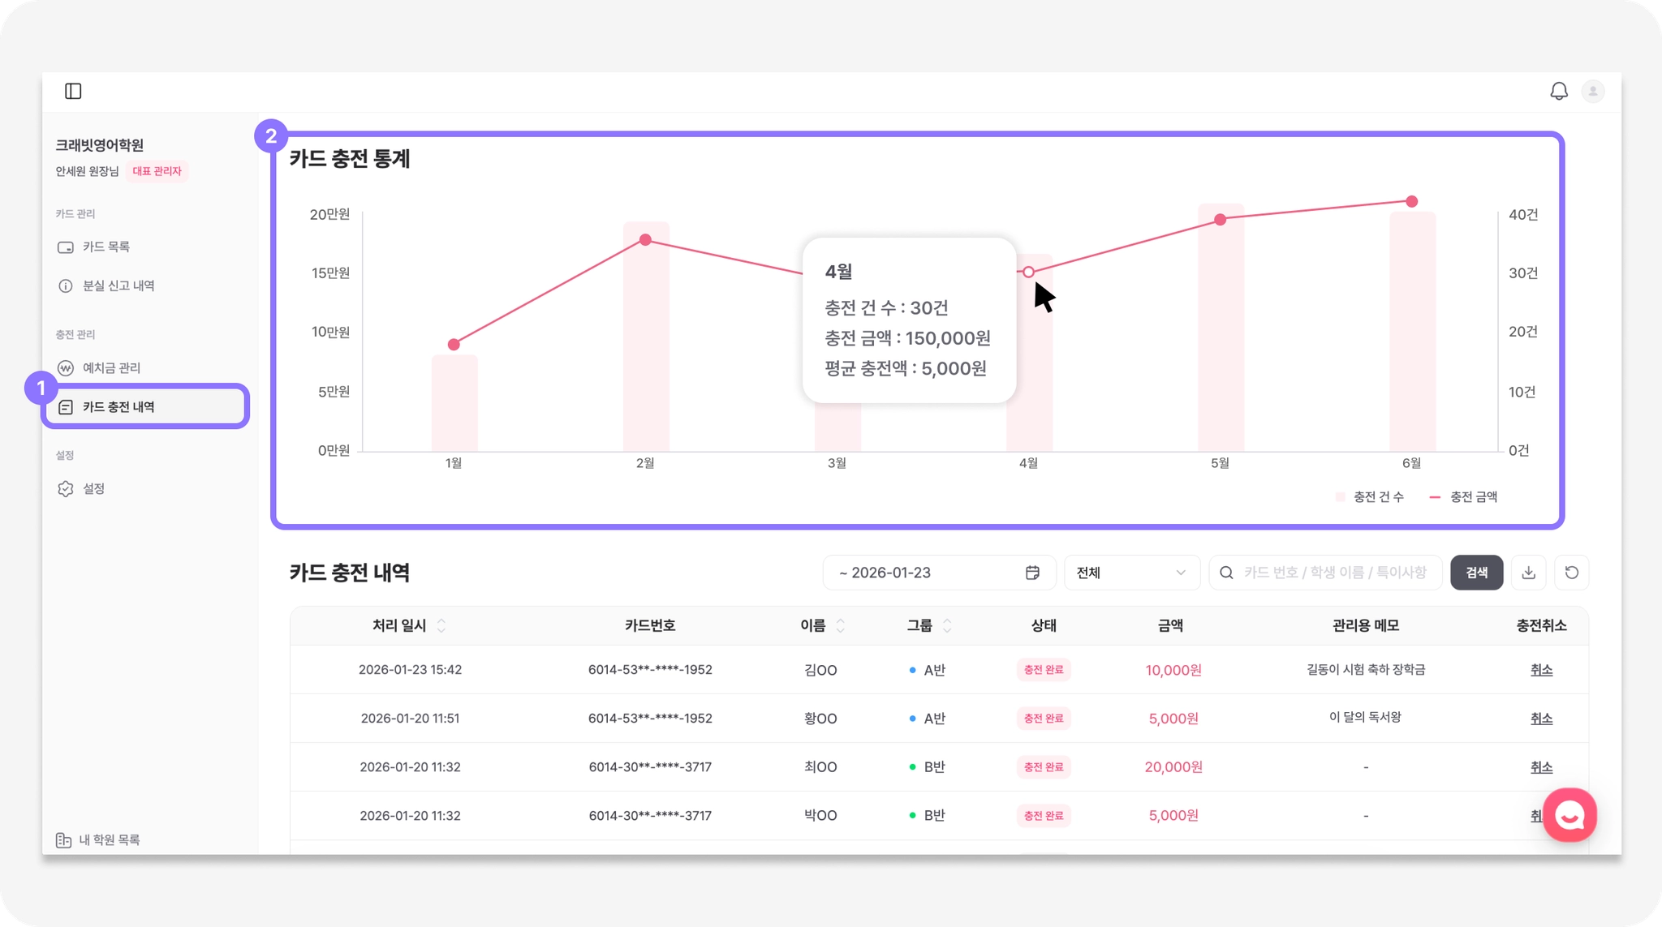1662x927 pixels.
Task: Open 카드 목록 menu item
Action: [105, 247]
